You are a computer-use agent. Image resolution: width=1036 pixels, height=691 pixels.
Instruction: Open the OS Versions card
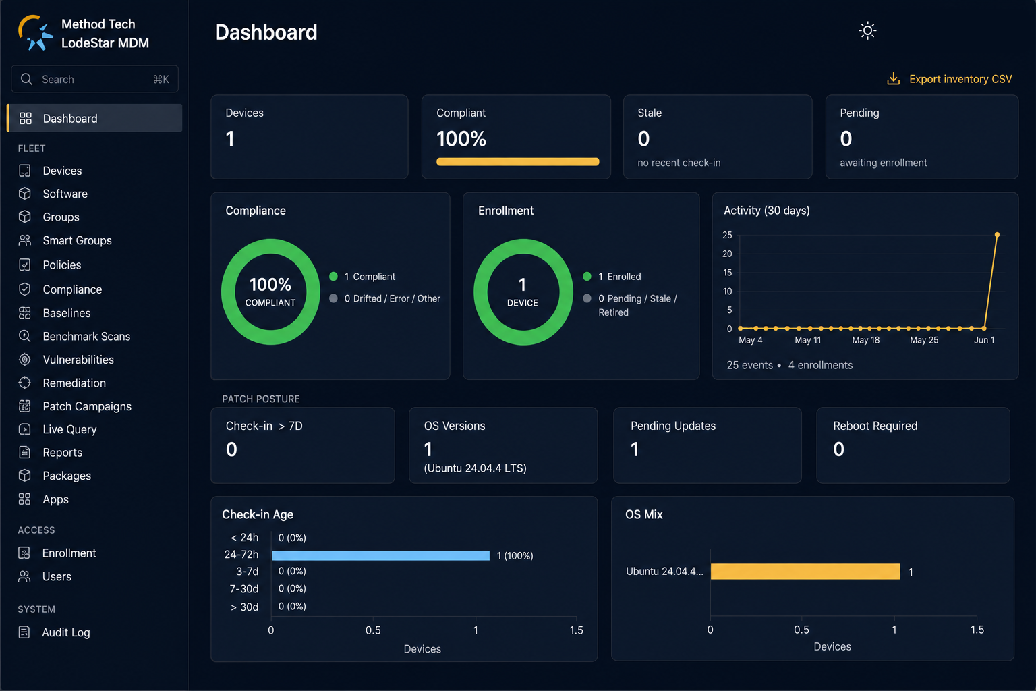(x=503, y=445)
